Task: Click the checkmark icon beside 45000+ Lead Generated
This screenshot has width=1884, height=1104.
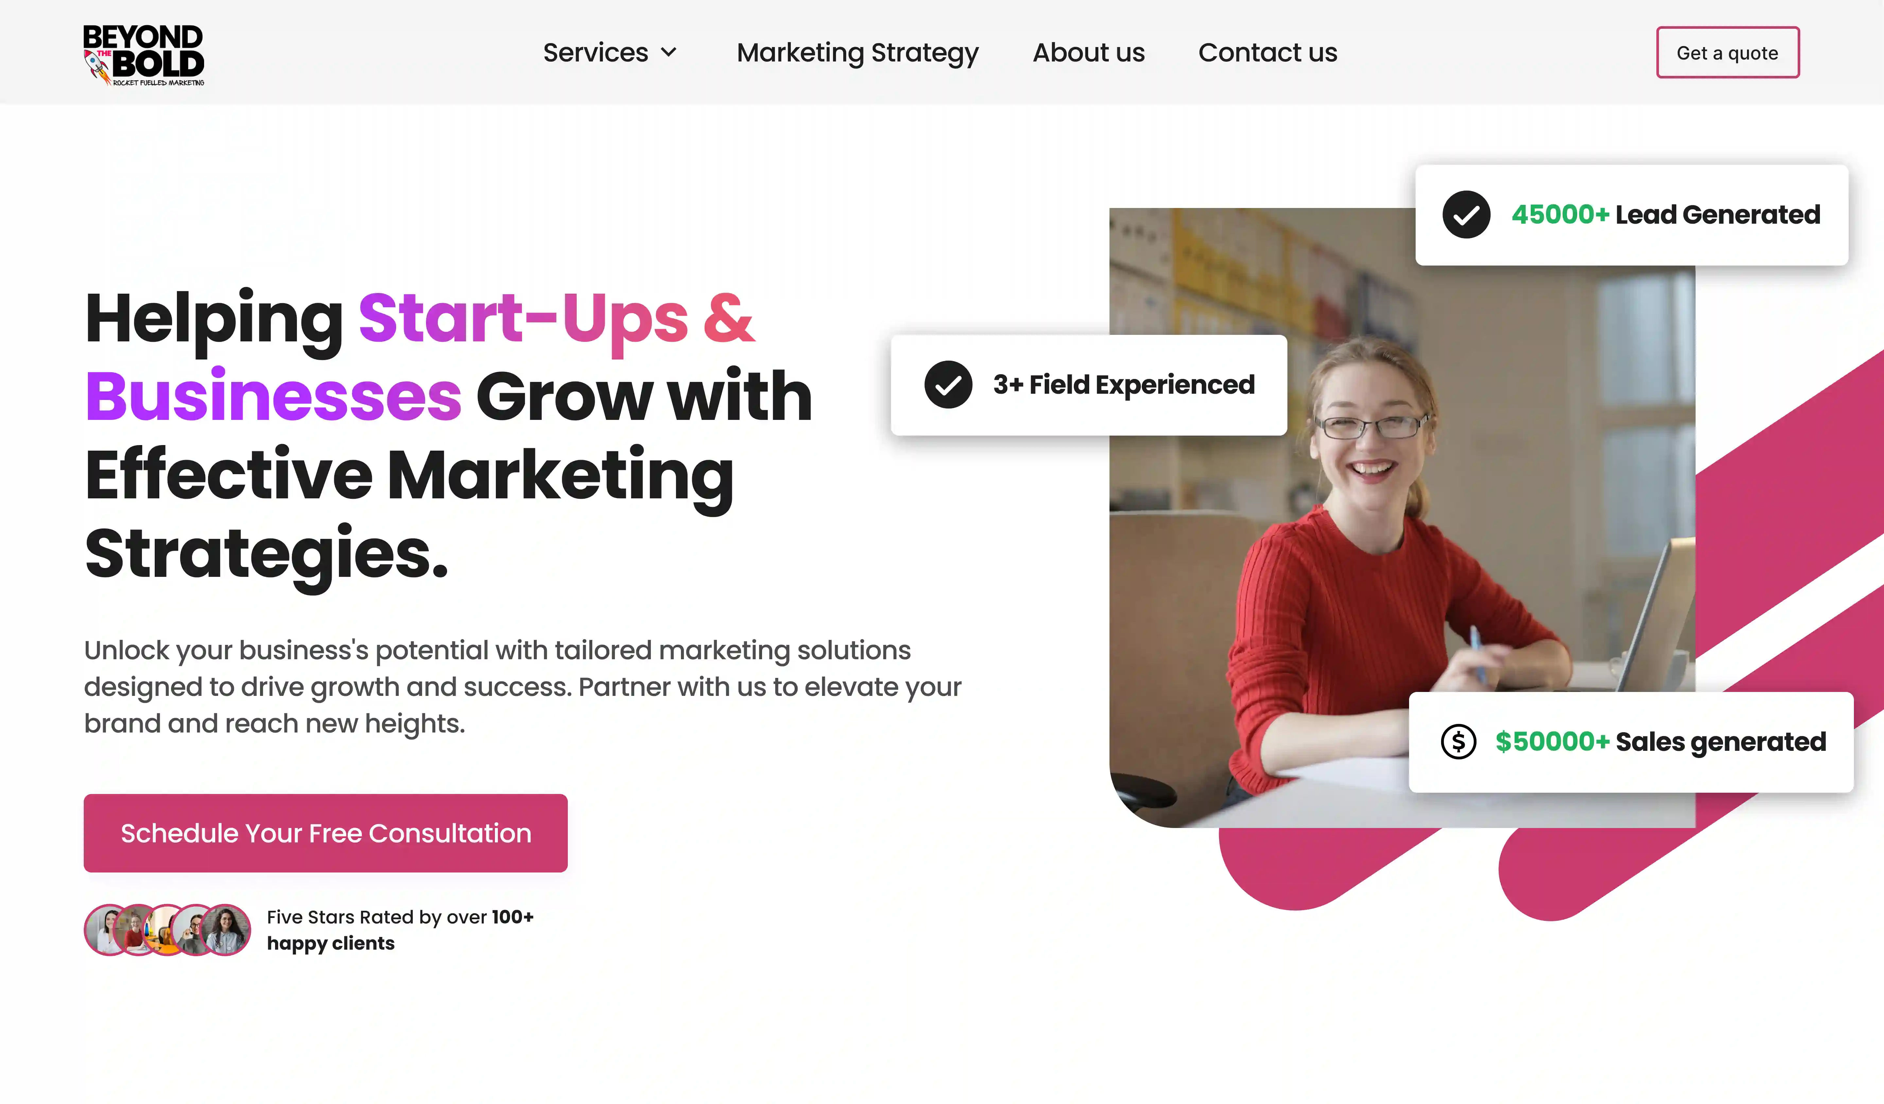Action: [1466, 215]
